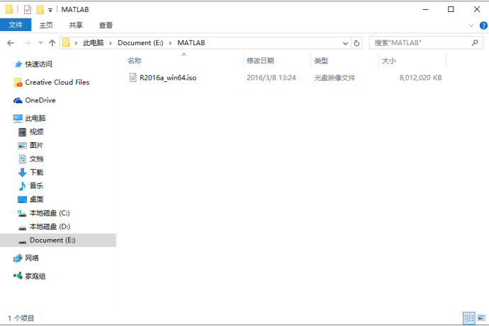The height and width of the screenshot is (326, 489).
Task: Click the 此电脑 computer icon
Action: click(x=18, y=119)
